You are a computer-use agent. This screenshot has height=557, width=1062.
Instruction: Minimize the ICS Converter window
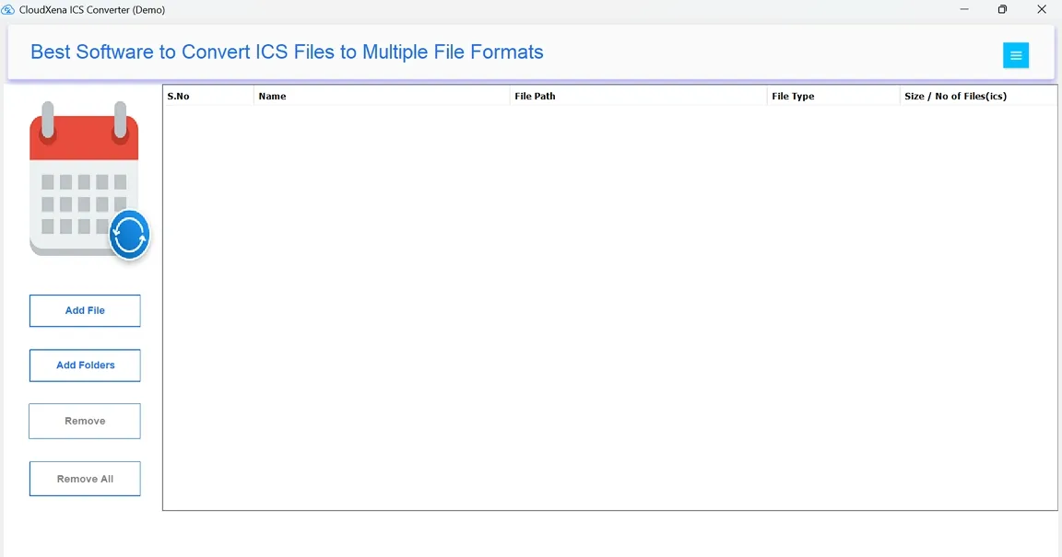click(x=963, y=10)
